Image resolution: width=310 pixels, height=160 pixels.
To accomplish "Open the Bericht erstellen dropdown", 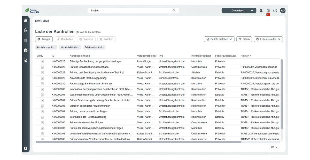I will point(219,39).
